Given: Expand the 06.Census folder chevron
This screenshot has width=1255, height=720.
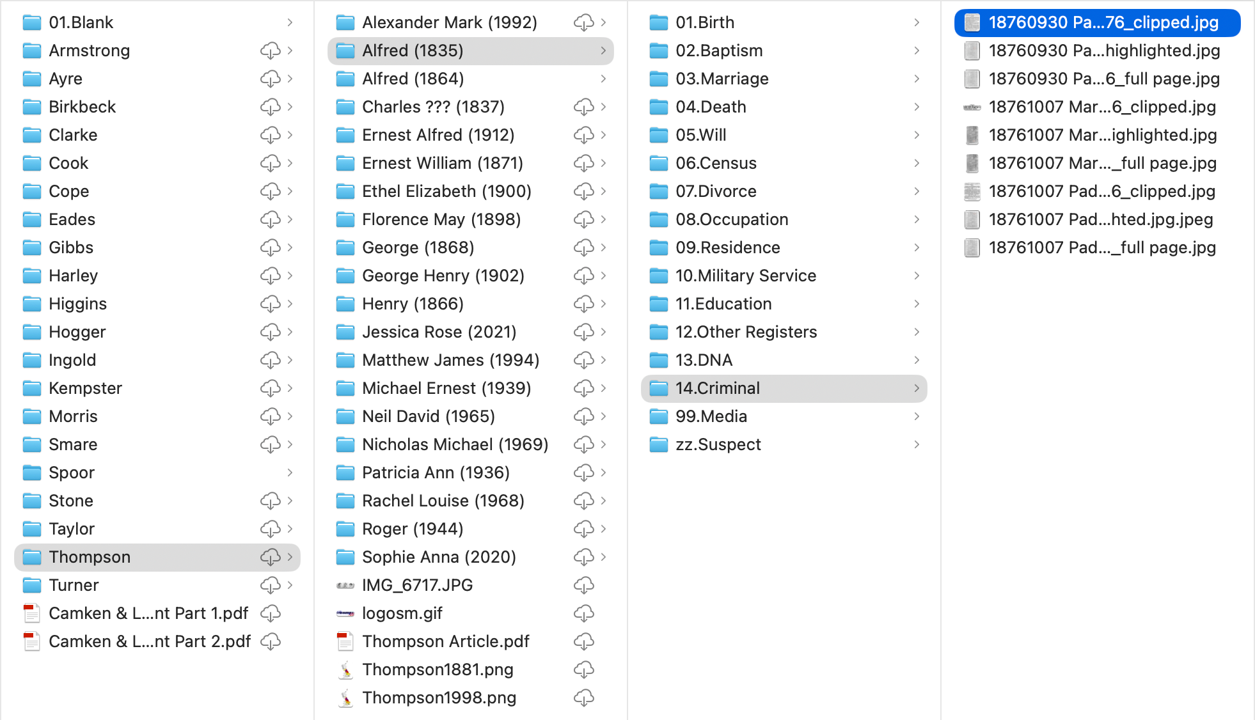Looking at the screenshot, I should pos(916,163).
